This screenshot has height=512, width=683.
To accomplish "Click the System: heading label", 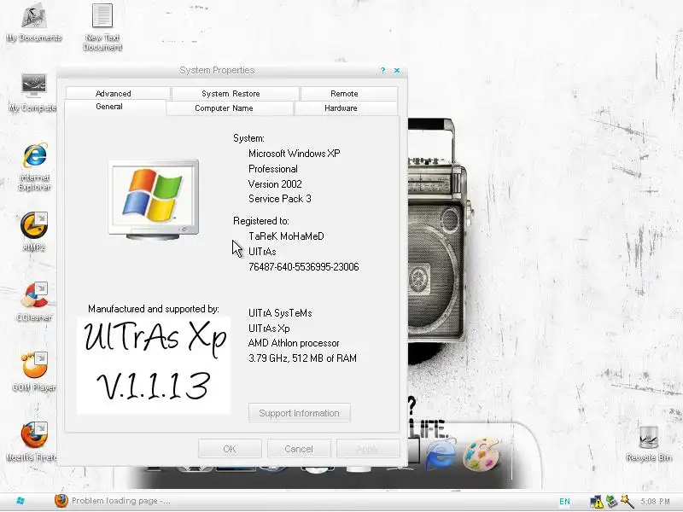I will [x=248, y=138].
